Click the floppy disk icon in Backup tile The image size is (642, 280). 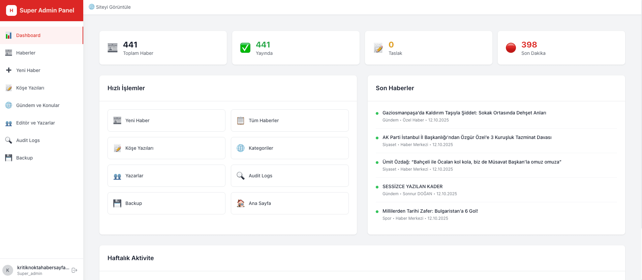(x=117, y=203)
